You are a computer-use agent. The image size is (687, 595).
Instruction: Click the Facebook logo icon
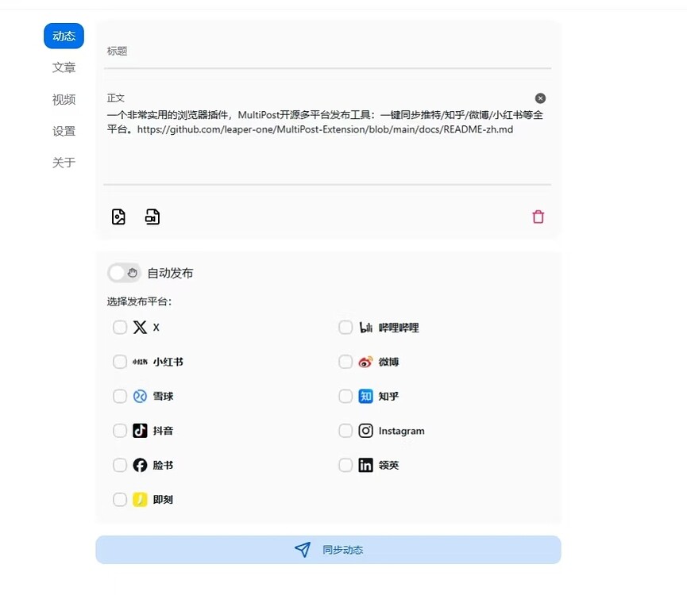click(141, 465)
